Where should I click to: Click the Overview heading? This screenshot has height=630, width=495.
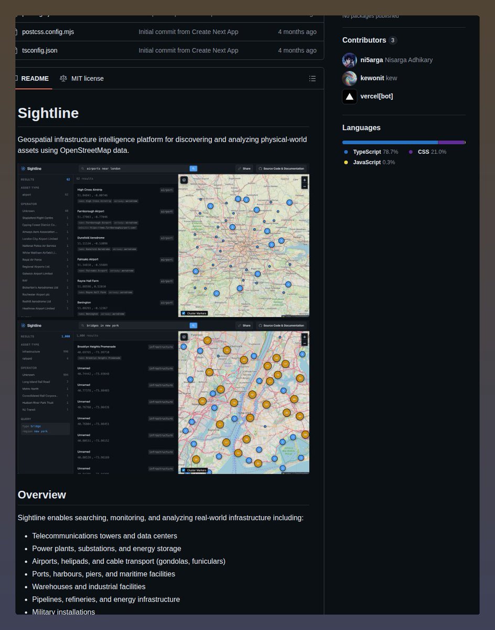click(42, 495)
